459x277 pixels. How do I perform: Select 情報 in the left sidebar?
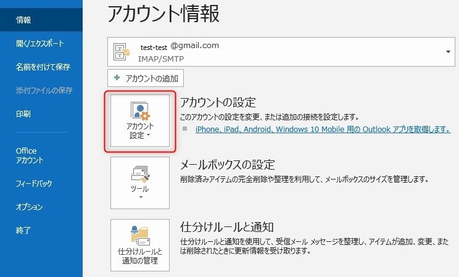click(23, 20)
